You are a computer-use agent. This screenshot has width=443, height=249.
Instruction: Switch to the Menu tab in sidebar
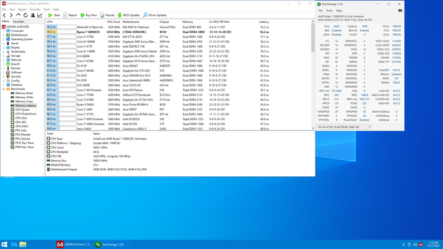click(6, 21)
